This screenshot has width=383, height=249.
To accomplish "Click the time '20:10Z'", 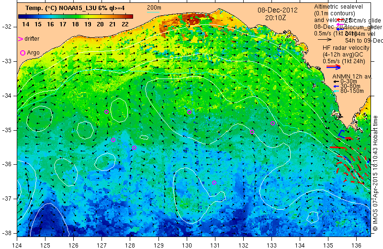I will pos(276,18).
